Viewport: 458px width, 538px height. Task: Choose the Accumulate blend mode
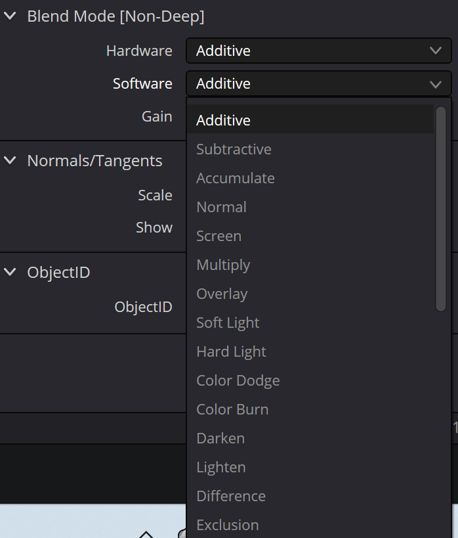click(310, 178)
